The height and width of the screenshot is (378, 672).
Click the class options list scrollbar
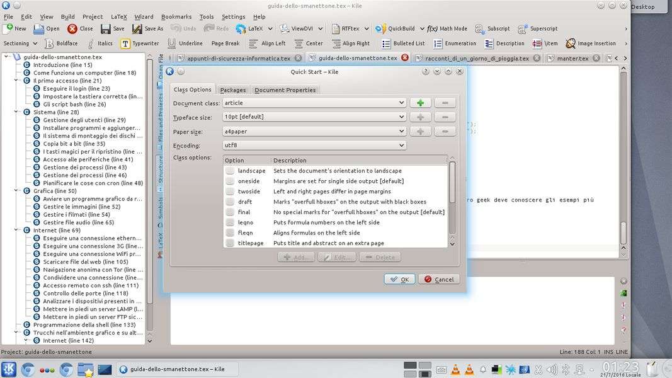click(x=452, y=183)
